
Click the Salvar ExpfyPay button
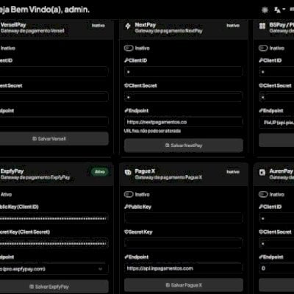click(x=54, y=287)
